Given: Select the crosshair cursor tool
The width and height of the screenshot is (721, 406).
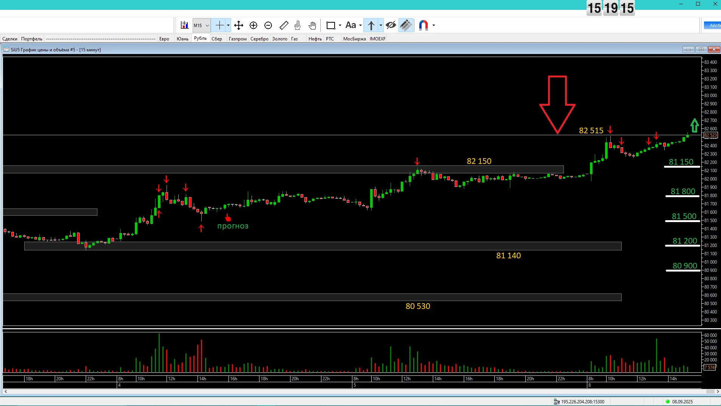Looking at the screenshot, I should click(x=219, y=25).
